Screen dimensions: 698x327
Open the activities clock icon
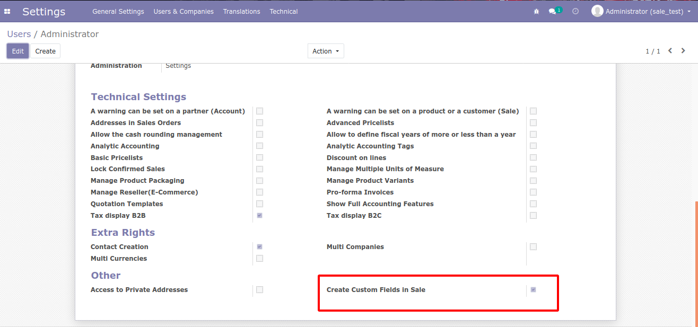tap(575, 11)
